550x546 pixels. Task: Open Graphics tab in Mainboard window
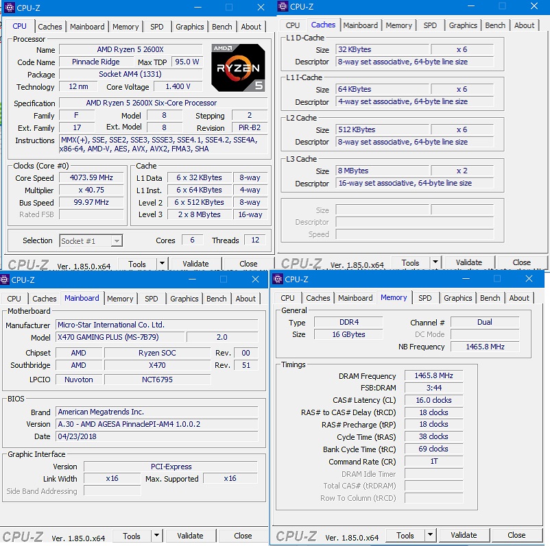[x=184, y=299]
